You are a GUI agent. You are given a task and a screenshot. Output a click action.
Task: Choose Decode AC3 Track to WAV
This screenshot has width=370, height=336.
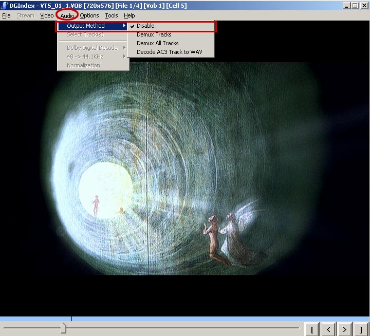[x=171, y=52]
